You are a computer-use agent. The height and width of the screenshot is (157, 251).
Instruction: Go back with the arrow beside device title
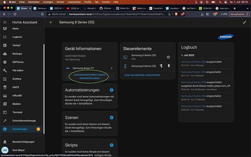51,22
